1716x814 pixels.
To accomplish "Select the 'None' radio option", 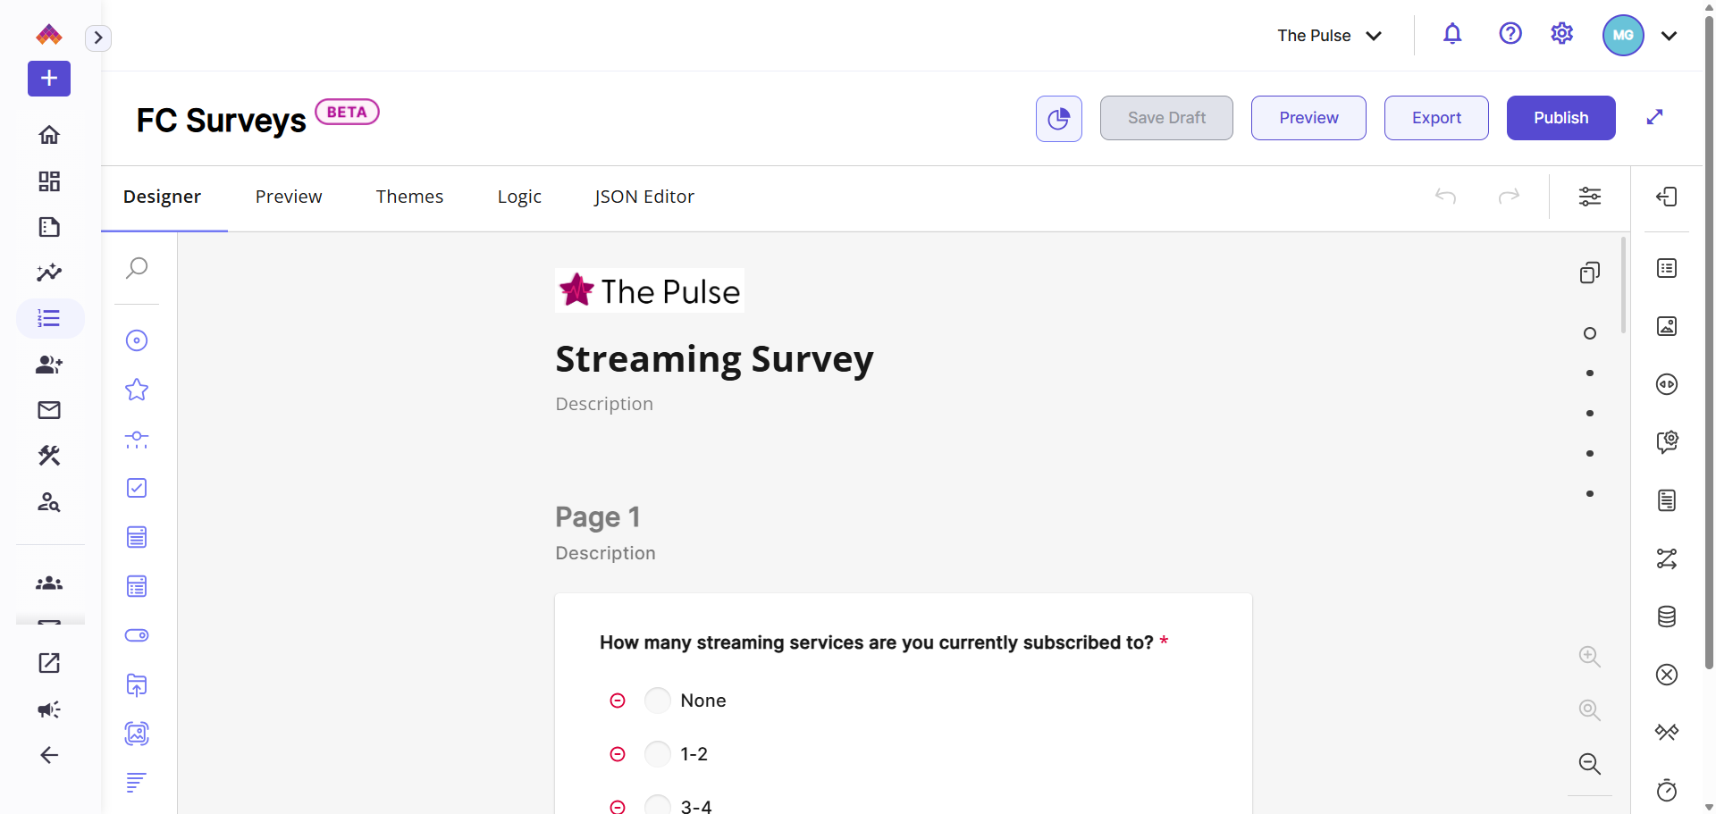I will pyautogui.click(x=658, y=701).
